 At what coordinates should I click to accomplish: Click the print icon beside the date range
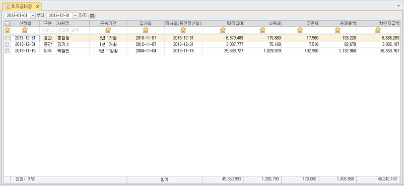[92, 16]
